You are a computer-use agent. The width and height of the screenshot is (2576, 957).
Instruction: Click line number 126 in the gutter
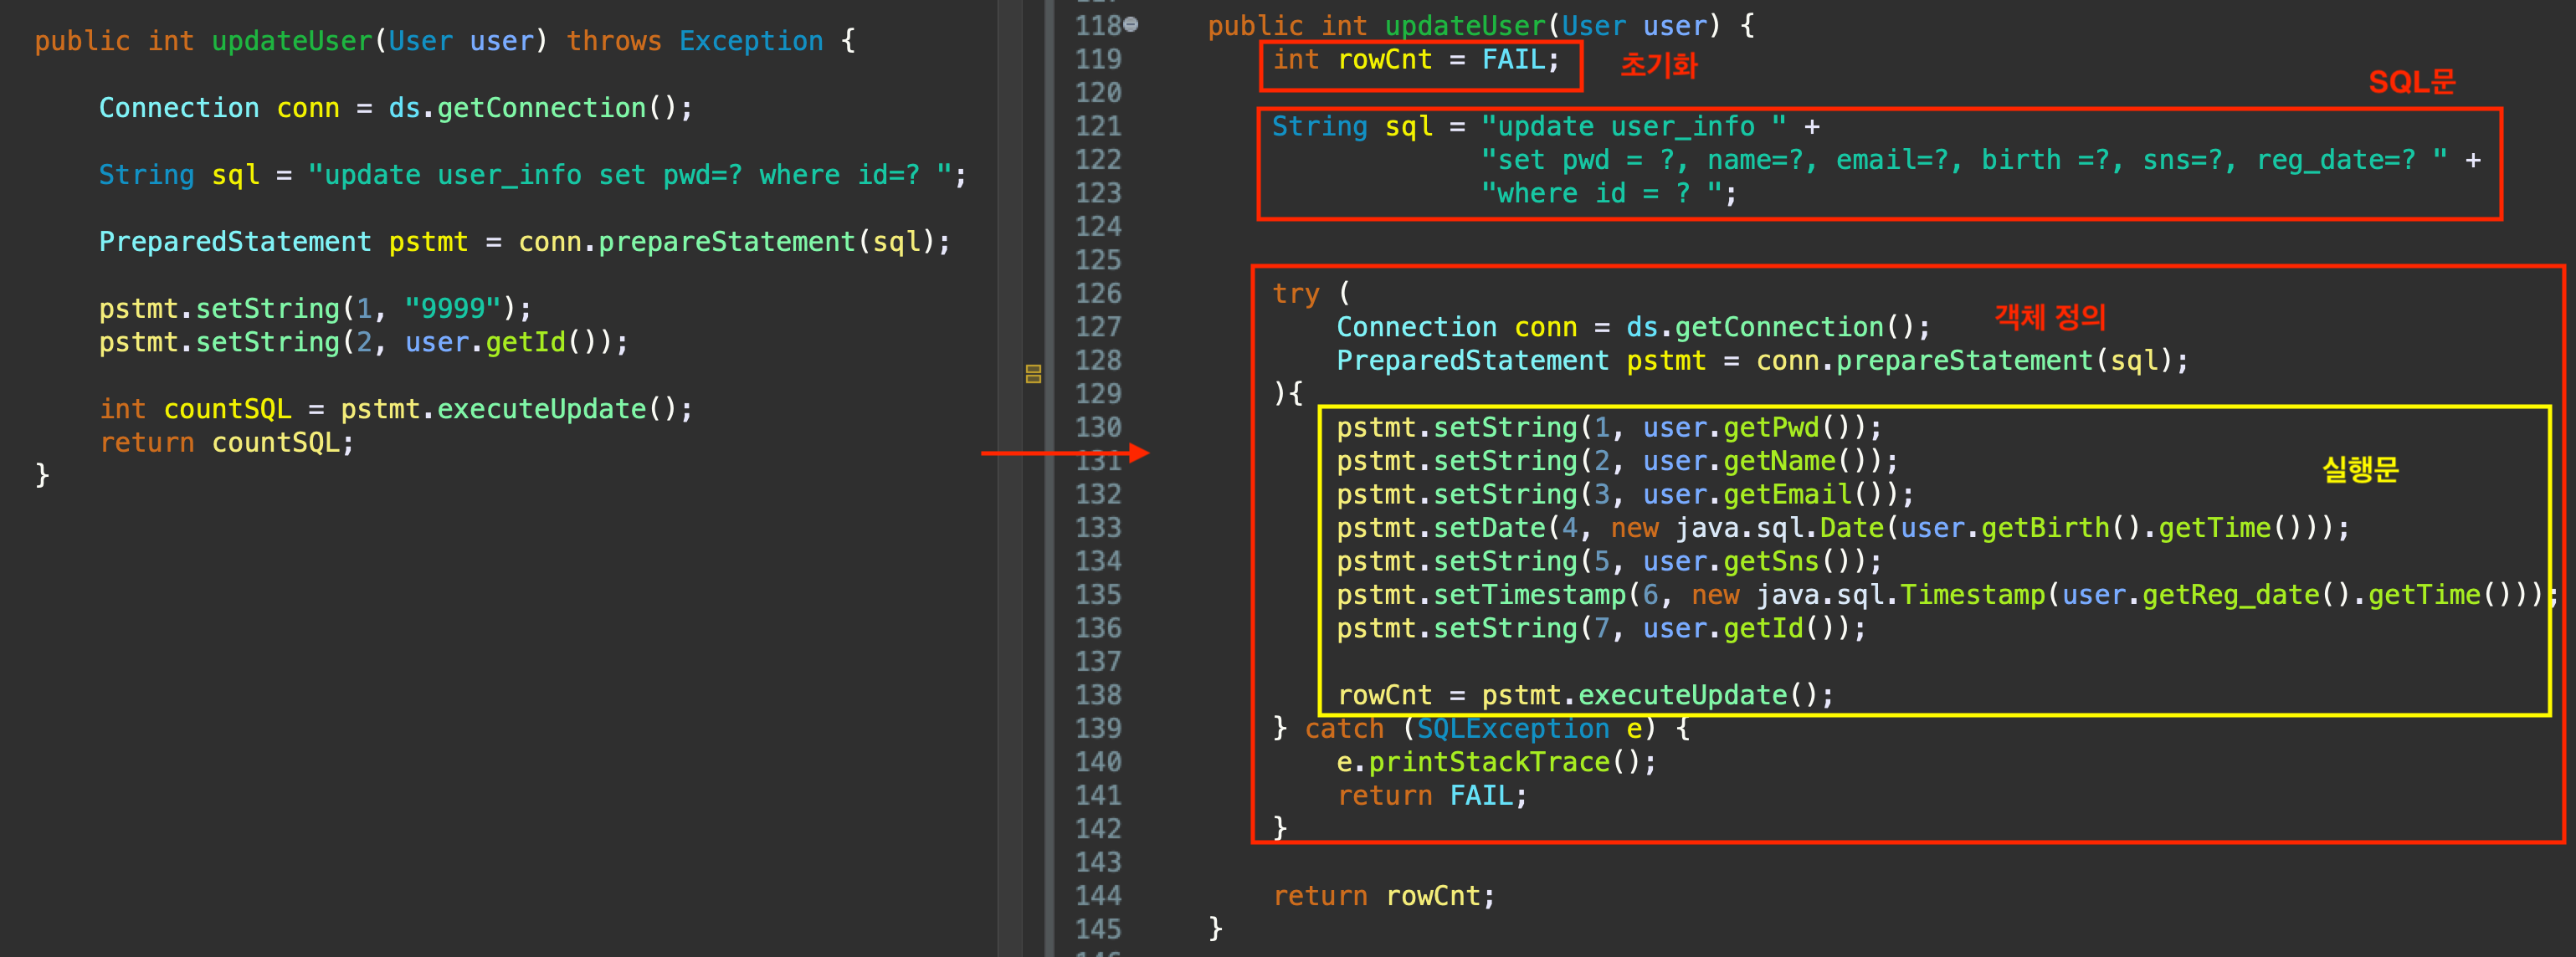click(1098, 294)
